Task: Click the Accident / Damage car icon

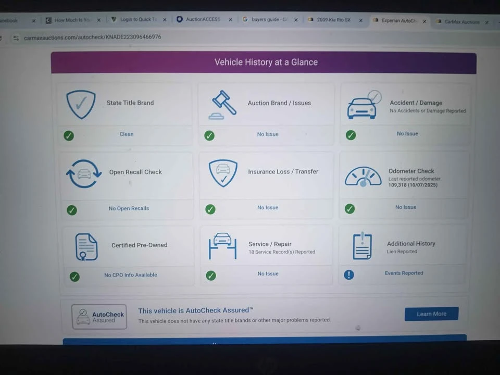Action: click(x=364, y=105)
